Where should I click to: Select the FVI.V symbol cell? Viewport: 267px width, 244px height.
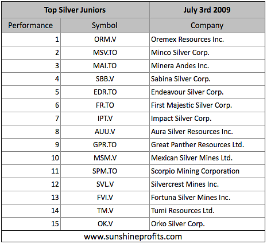(105, 198)
